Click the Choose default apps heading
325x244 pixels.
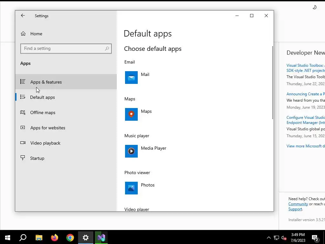[153, 49]
